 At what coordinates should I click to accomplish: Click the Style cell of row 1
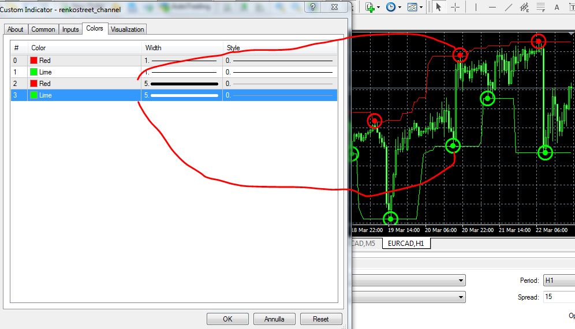click(280, 72)
